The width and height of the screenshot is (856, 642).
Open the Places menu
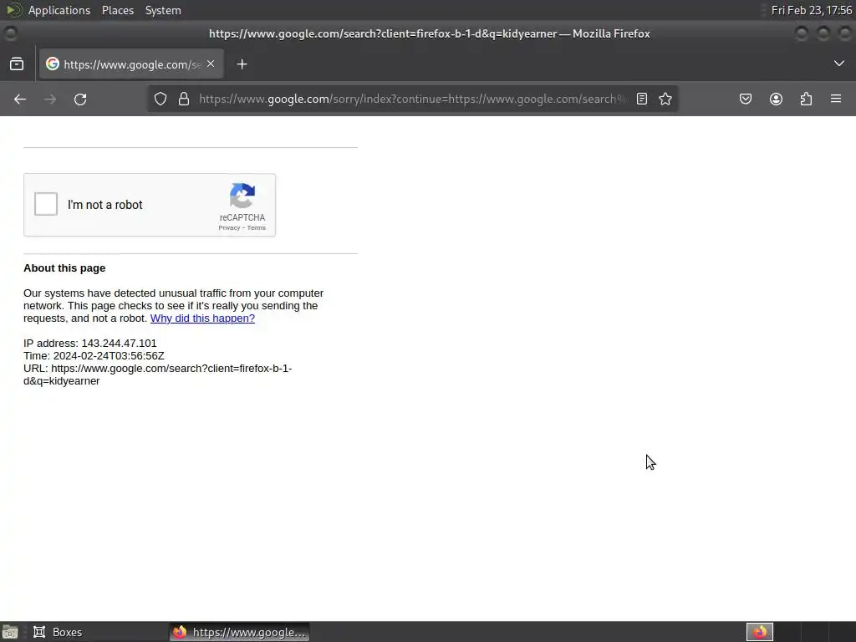tap(118, 10)
